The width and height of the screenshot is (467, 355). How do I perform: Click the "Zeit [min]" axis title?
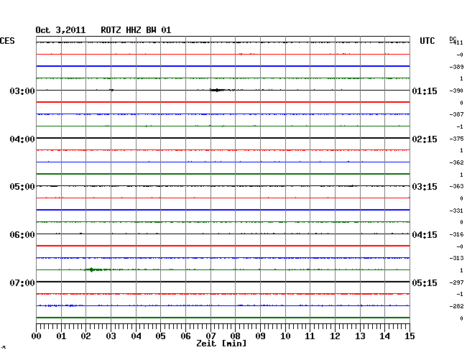tap(221, 344)
